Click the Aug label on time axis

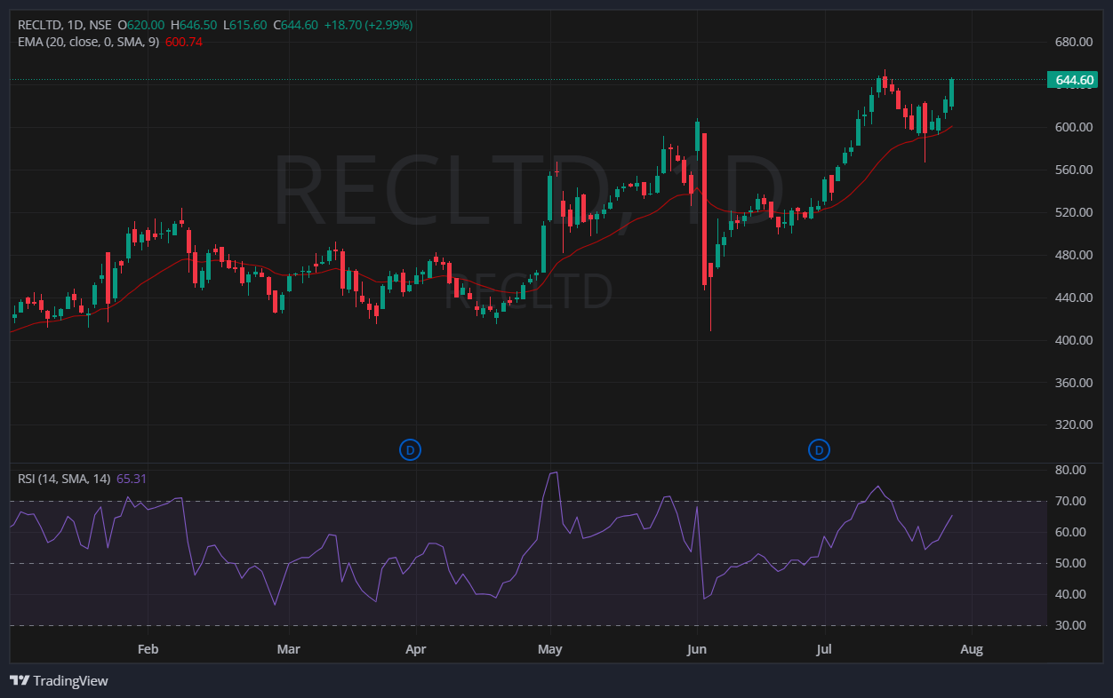(x=972, y=649)
